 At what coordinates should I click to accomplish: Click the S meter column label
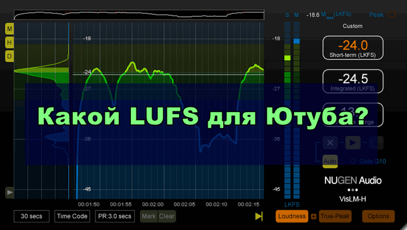tap(287, 15)
